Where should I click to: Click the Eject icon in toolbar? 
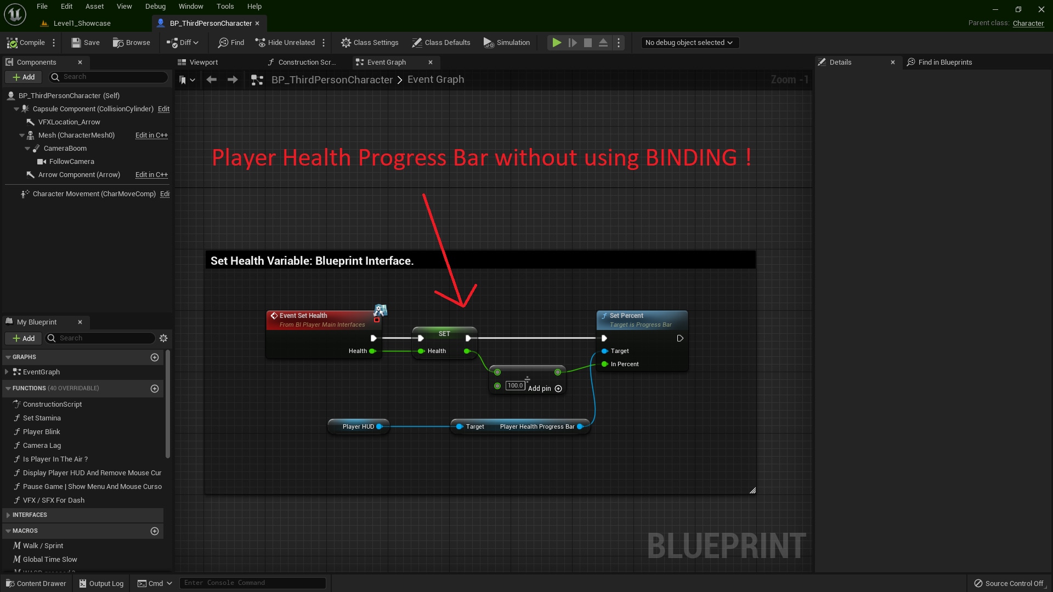pyautogui.click(x=603, y=43)
